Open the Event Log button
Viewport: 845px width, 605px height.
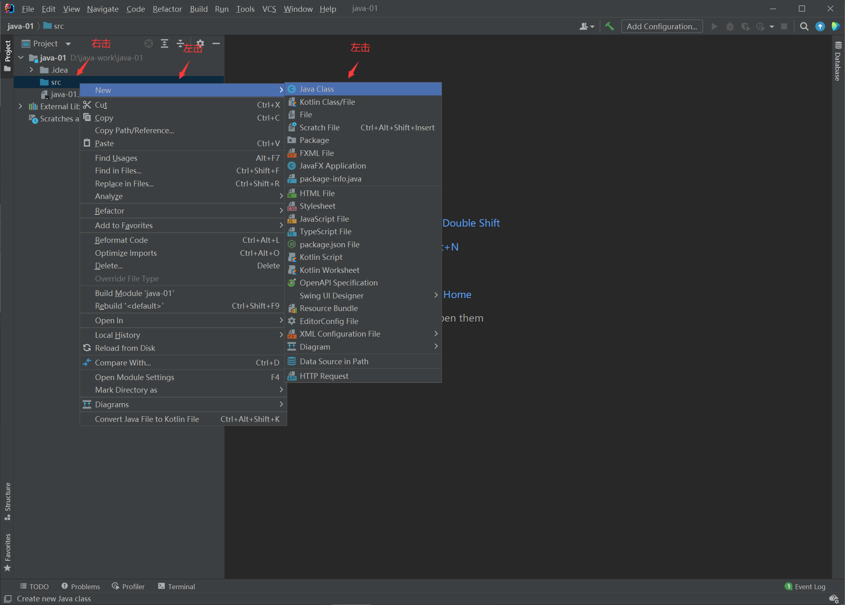point(805,586)
